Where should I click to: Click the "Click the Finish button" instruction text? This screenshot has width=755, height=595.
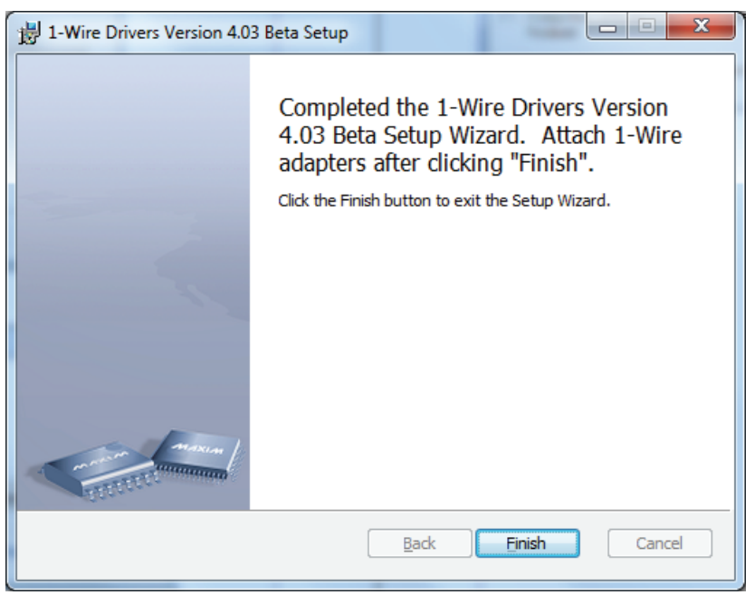click(444, 200)
